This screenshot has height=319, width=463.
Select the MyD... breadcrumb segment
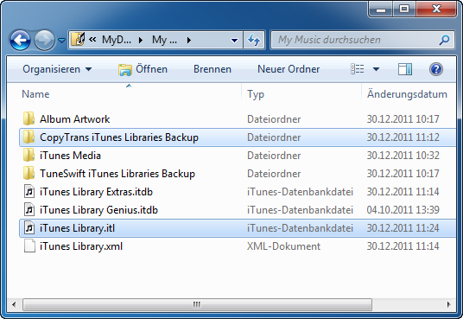pyautogui.click(x=117, y=40)
